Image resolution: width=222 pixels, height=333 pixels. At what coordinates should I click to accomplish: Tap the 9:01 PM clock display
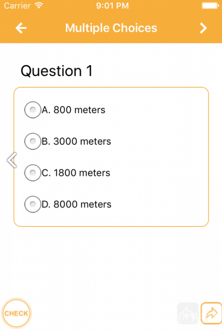tap(112, 6)
